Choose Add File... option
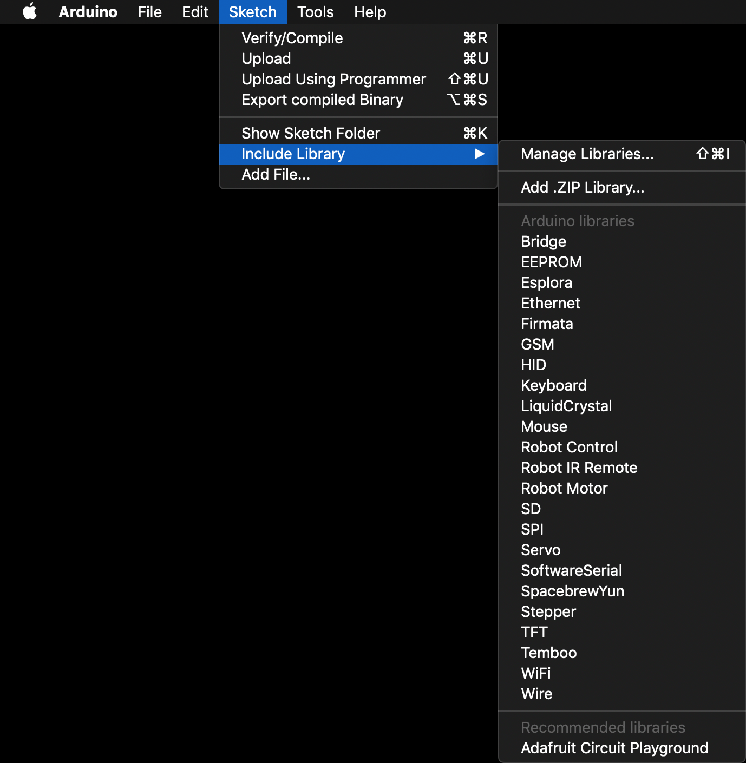746x763 pixels. [276, 175]
